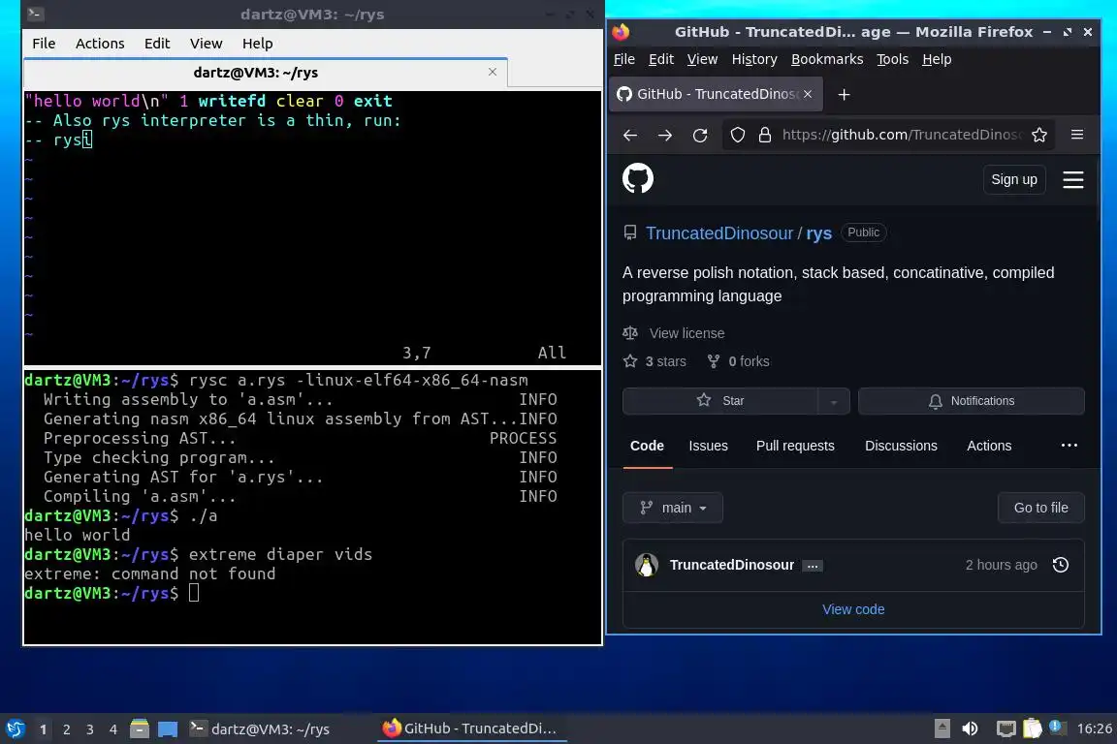This screenshot has height=744, width=1117.
Task: Click the license scale icon
Action: pos(629,333)
